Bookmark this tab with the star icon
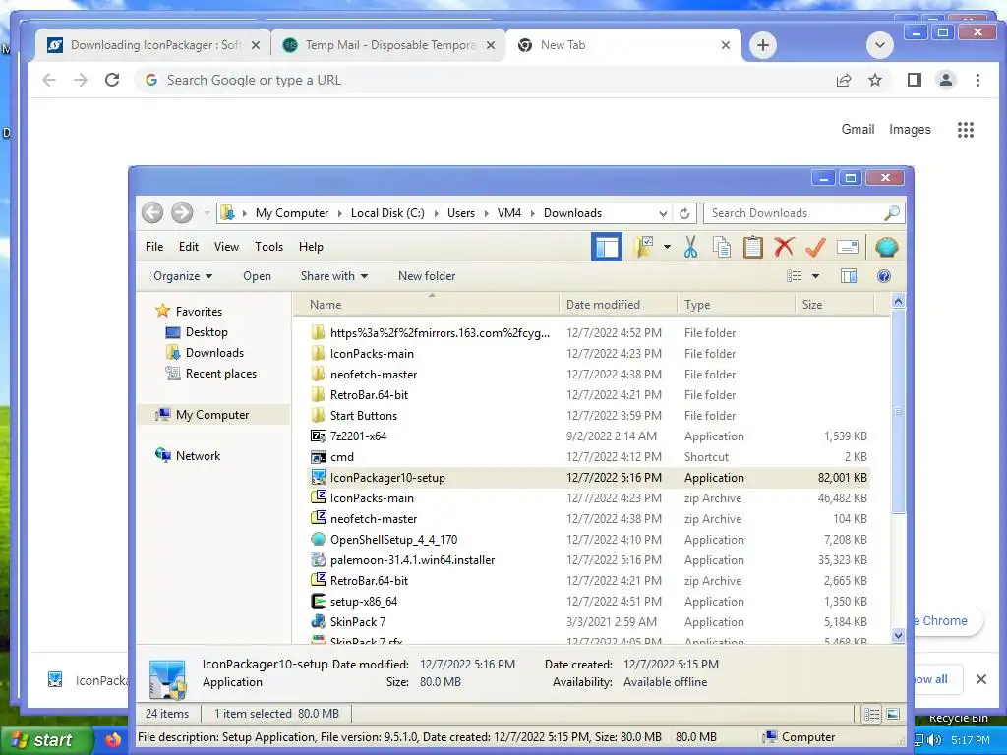Viewport: 1007px width, 755px height. (x=875, y=80)
